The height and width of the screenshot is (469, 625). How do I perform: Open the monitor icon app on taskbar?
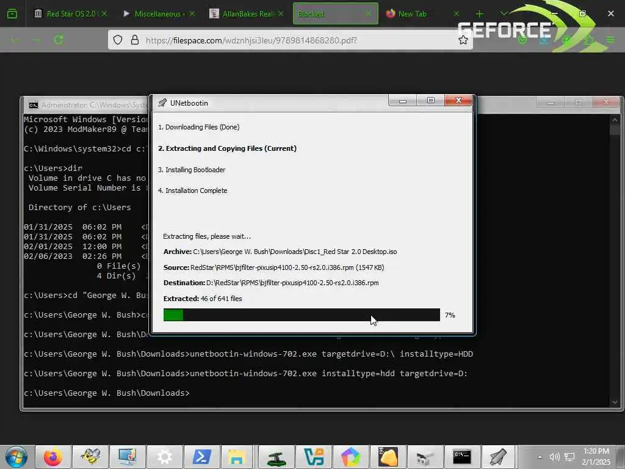coord(128,457)
